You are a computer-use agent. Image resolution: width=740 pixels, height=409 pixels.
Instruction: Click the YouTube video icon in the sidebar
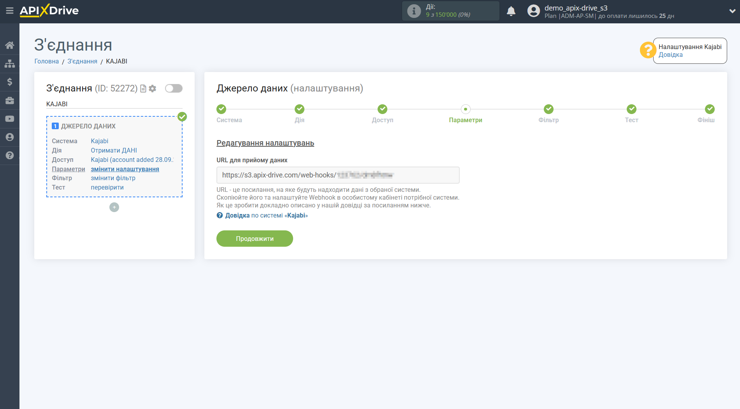[x=10, y=119]
